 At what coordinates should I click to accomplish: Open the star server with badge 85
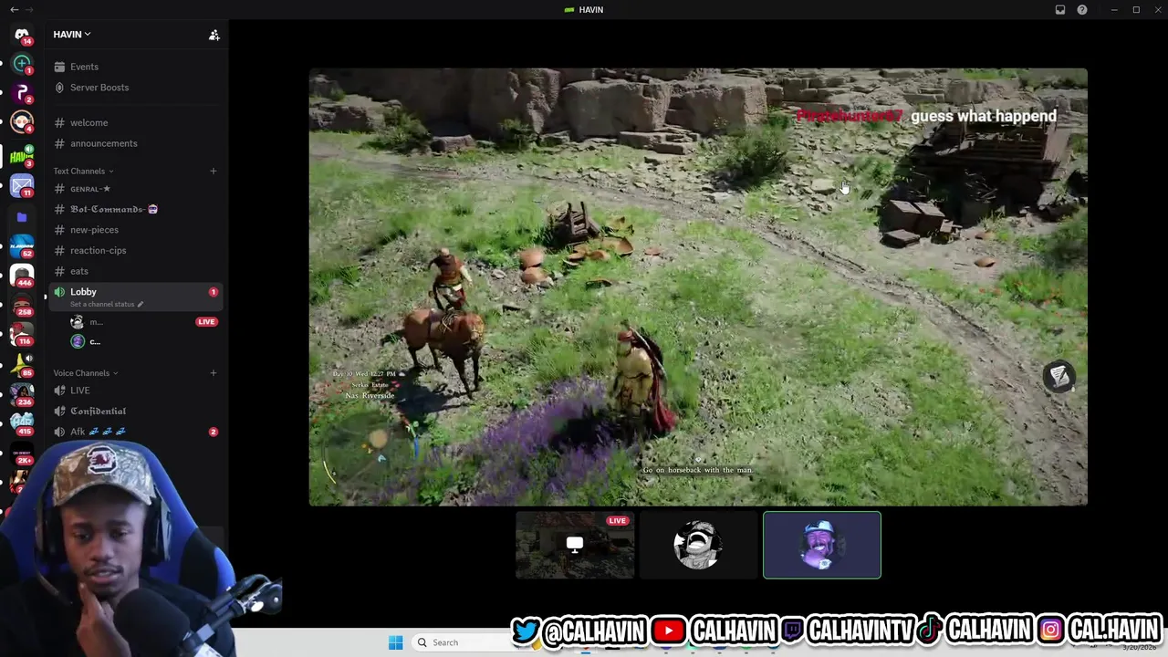tap(22, 365)
